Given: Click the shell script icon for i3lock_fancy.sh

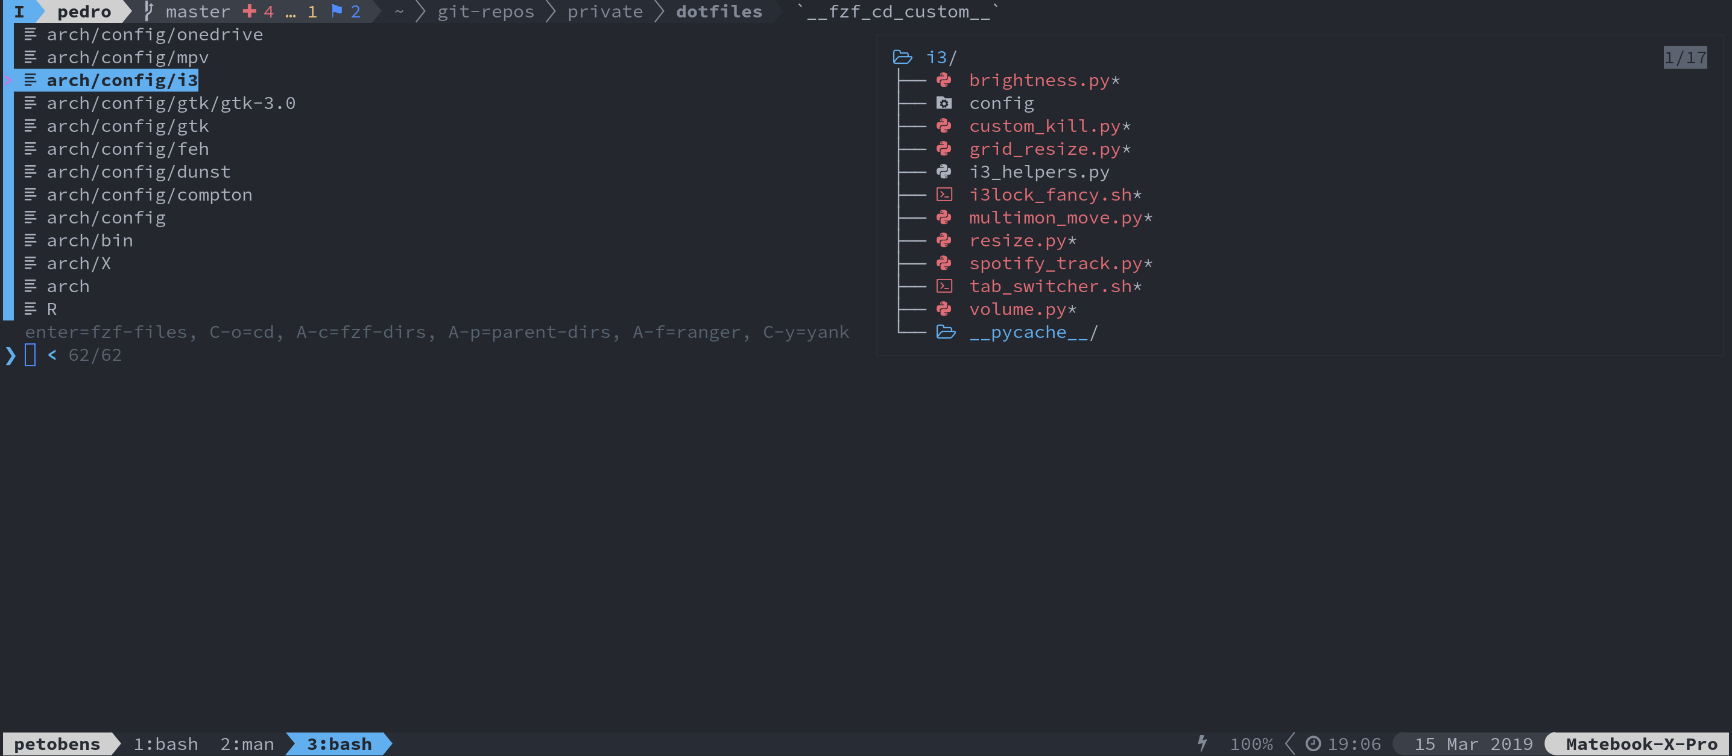Looking at the screenshot, I should pos(944,194).
